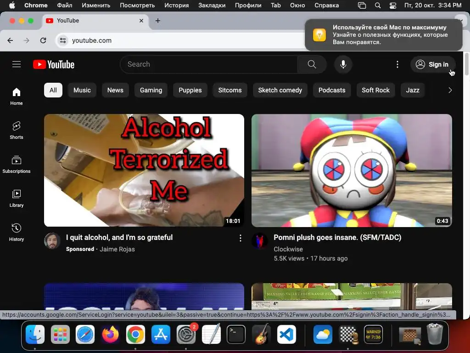Image resolution: width=470 pixels, height=353 pixels.
Task: Reload the page
Action: [x=43, y=40]
